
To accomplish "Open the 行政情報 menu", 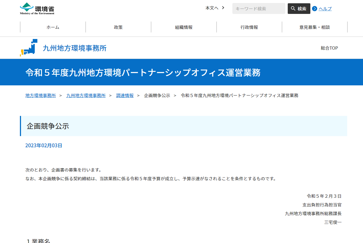I will click(x=249, y=27).
